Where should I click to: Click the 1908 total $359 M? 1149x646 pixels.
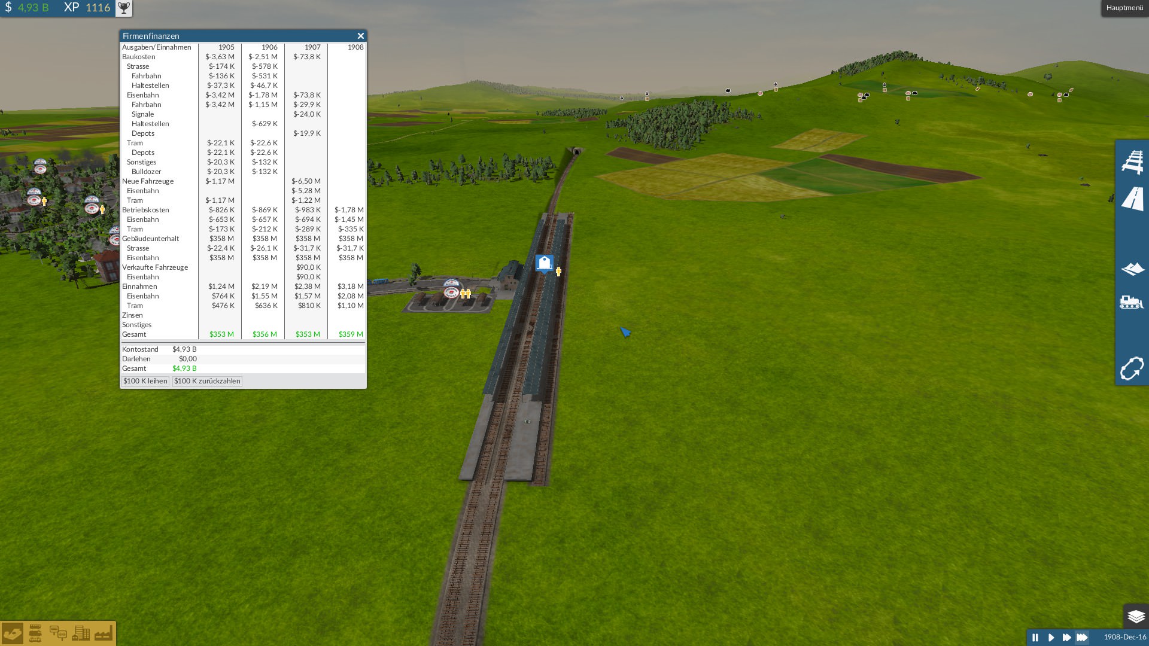[x=351, y=334]
